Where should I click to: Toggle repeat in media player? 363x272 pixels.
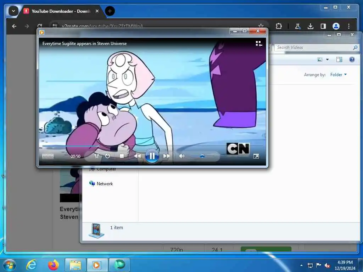tap(107, 156)
